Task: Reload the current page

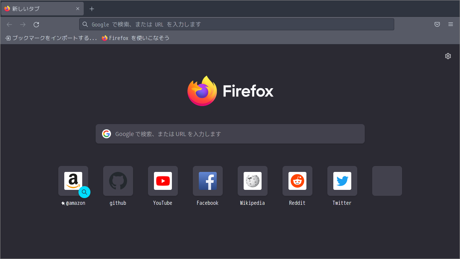Action: 36,24
